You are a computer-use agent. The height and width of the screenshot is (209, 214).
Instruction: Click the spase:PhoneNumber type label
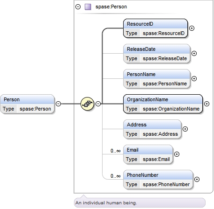coord(166,184)
